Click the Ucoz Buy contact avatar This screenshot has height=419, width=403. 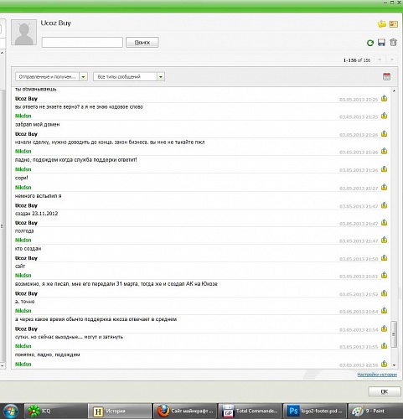click(x=23, y=33)
